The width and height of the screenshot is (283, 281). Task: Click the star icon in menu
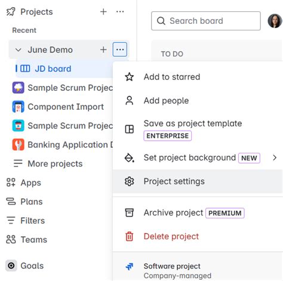(x=130, y=77)
